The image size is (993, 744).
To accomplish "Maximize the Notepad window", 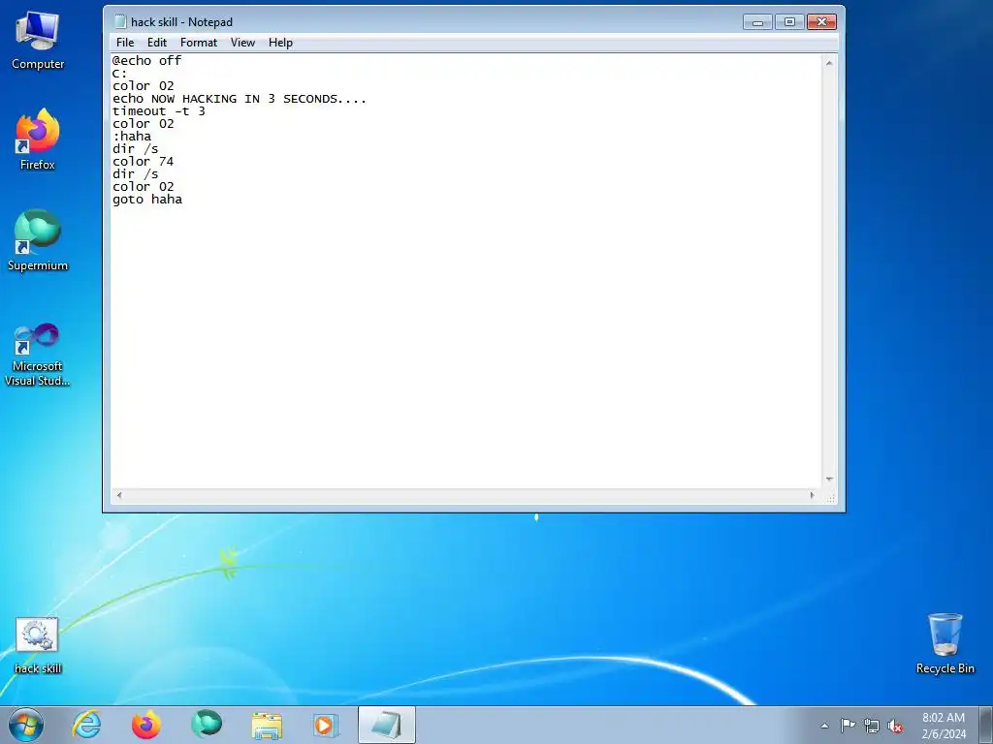I will 789,21.
